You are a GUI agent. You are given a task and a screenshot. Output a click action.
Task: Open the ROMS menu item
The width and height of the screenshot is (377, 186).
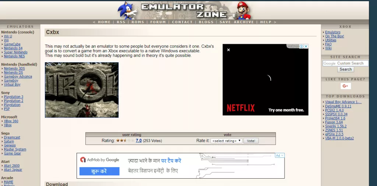pos(138,22)
